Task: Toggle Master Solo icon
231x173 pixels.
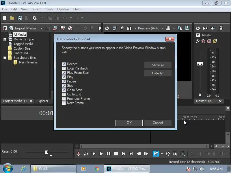Action: pyautogui.click(x=215, y=41)
